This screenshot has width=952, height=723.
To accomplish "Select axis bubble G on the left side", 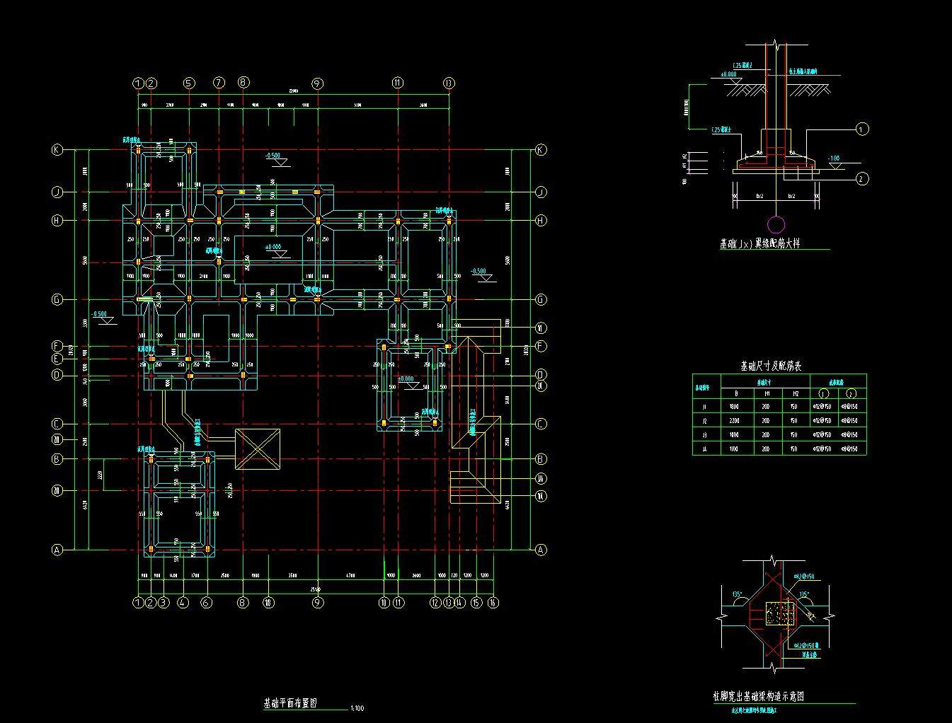I will click(57, 300).
